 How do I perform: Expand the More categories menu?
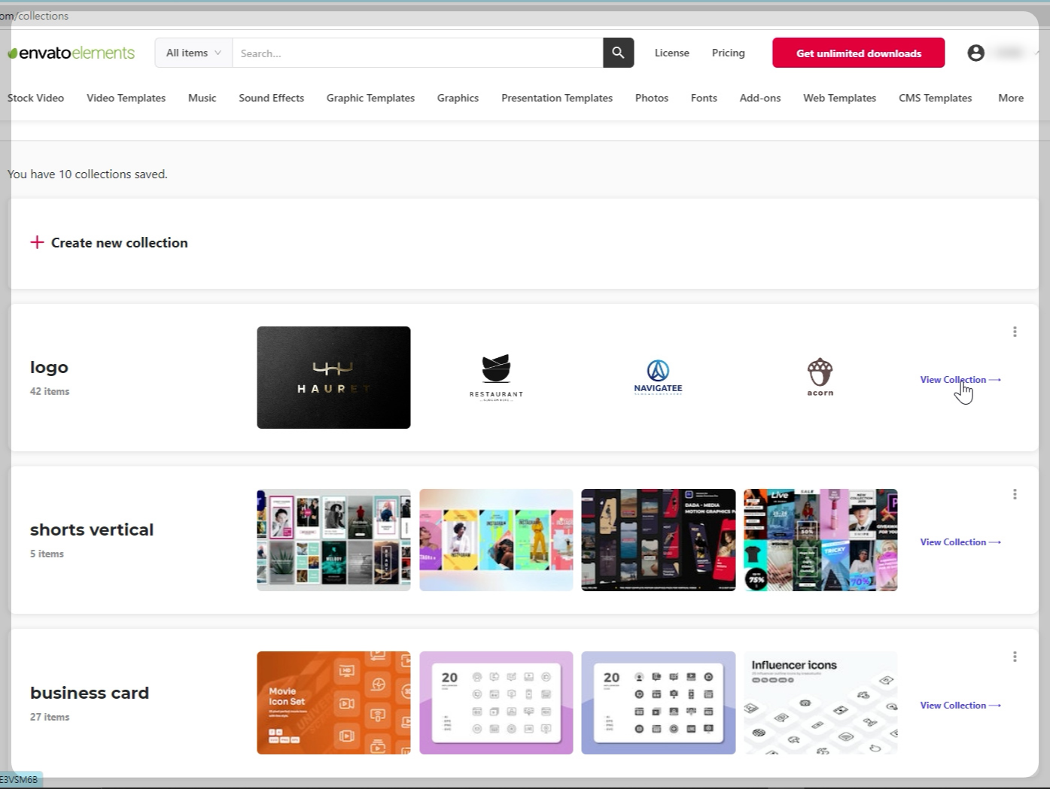tap(1011, 98)
